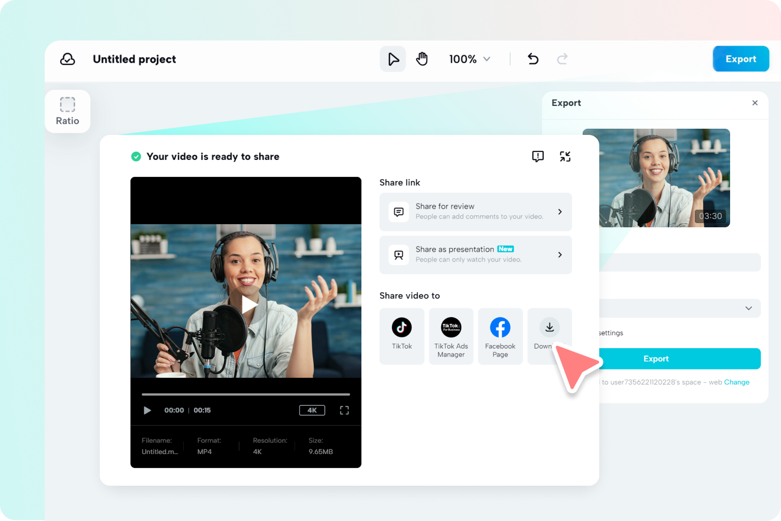
Task: Click the cloud save icon
Action: pyautogui.click(x=68, y=59)
